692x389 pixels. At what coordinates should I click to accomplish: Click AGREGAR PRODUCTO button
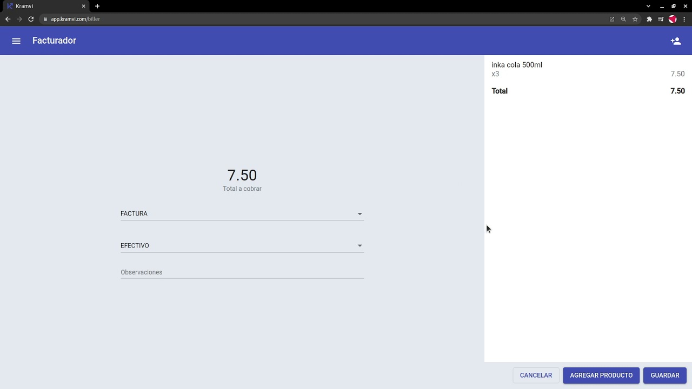coord(601,375)
